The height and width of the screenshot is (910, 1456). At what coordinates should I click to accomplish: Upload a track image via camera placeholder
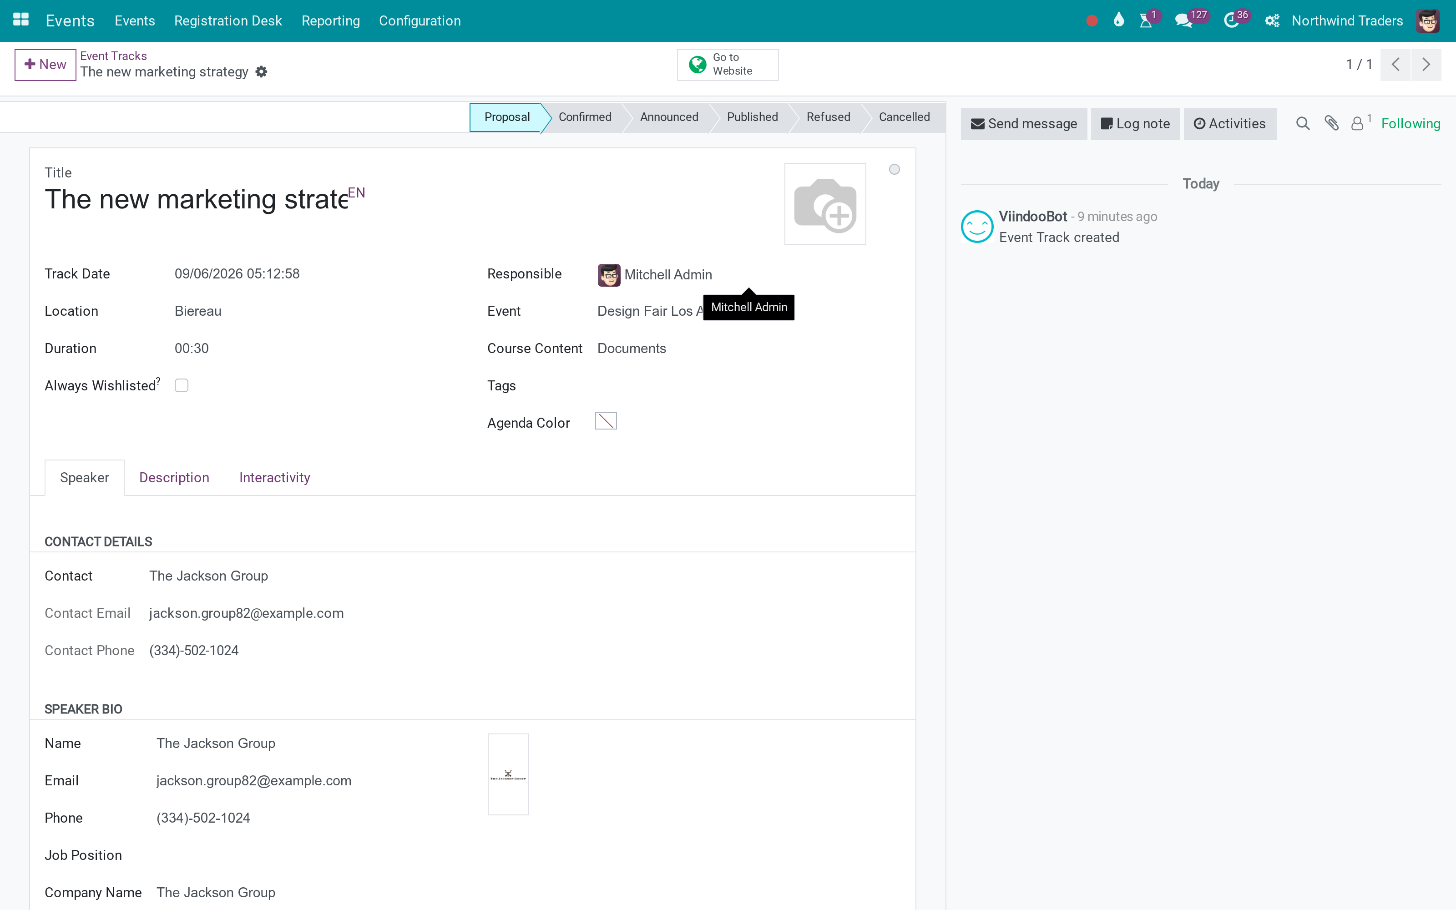click(x=825, y=204)
